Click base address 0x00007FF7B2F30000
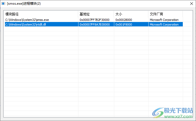The height and width of the screenshot is (121, 196). pyautogui.click(x=94, y=20)
